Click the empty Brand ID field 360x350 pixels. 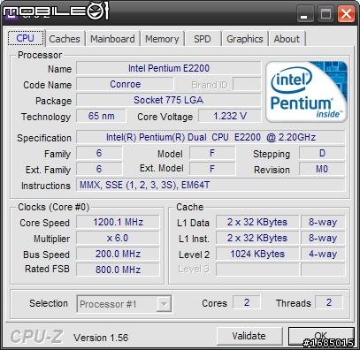click(247, 84)
